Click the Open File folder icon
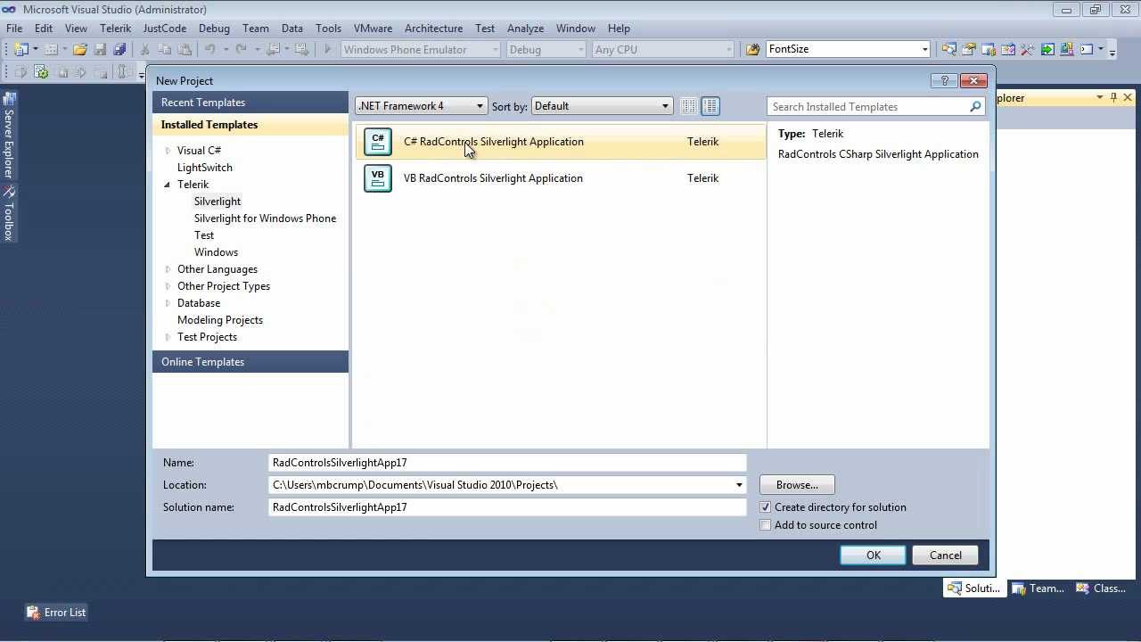This screenshot has width=1141, height=642. (x=80, y=49)
